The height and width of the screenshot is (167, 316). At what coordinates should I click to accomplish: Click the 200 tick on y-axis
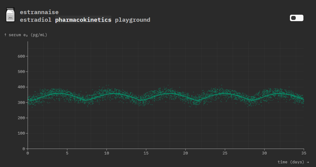[x=21, y=118]
